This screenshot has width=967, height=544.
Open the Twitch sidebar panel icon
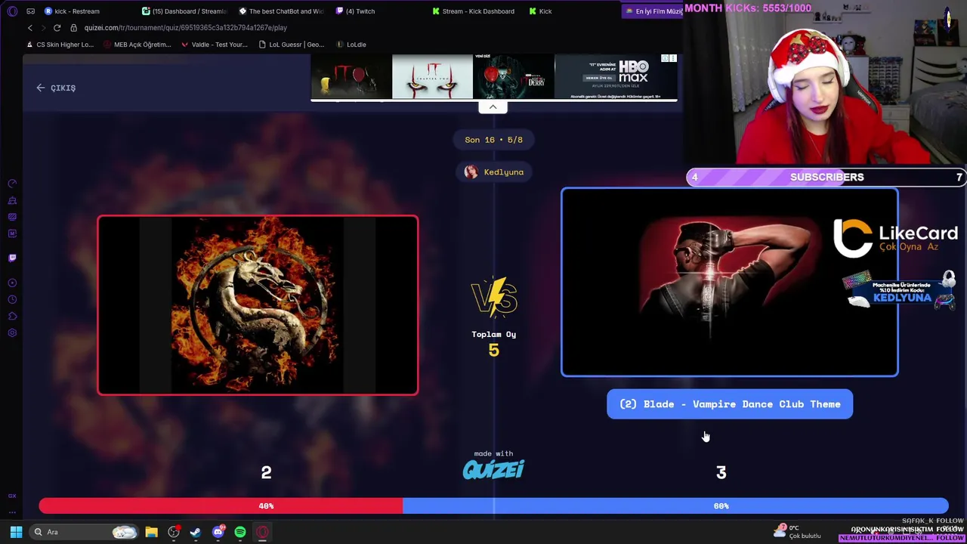[x=12, y=258]
